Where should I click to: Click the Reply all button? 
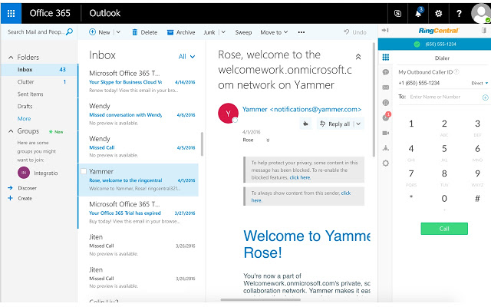coord(334,124)
